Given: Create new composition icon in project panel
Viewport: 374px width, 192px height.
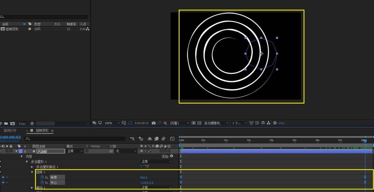Looking at the screenshot, I should (x=12, y=124).
